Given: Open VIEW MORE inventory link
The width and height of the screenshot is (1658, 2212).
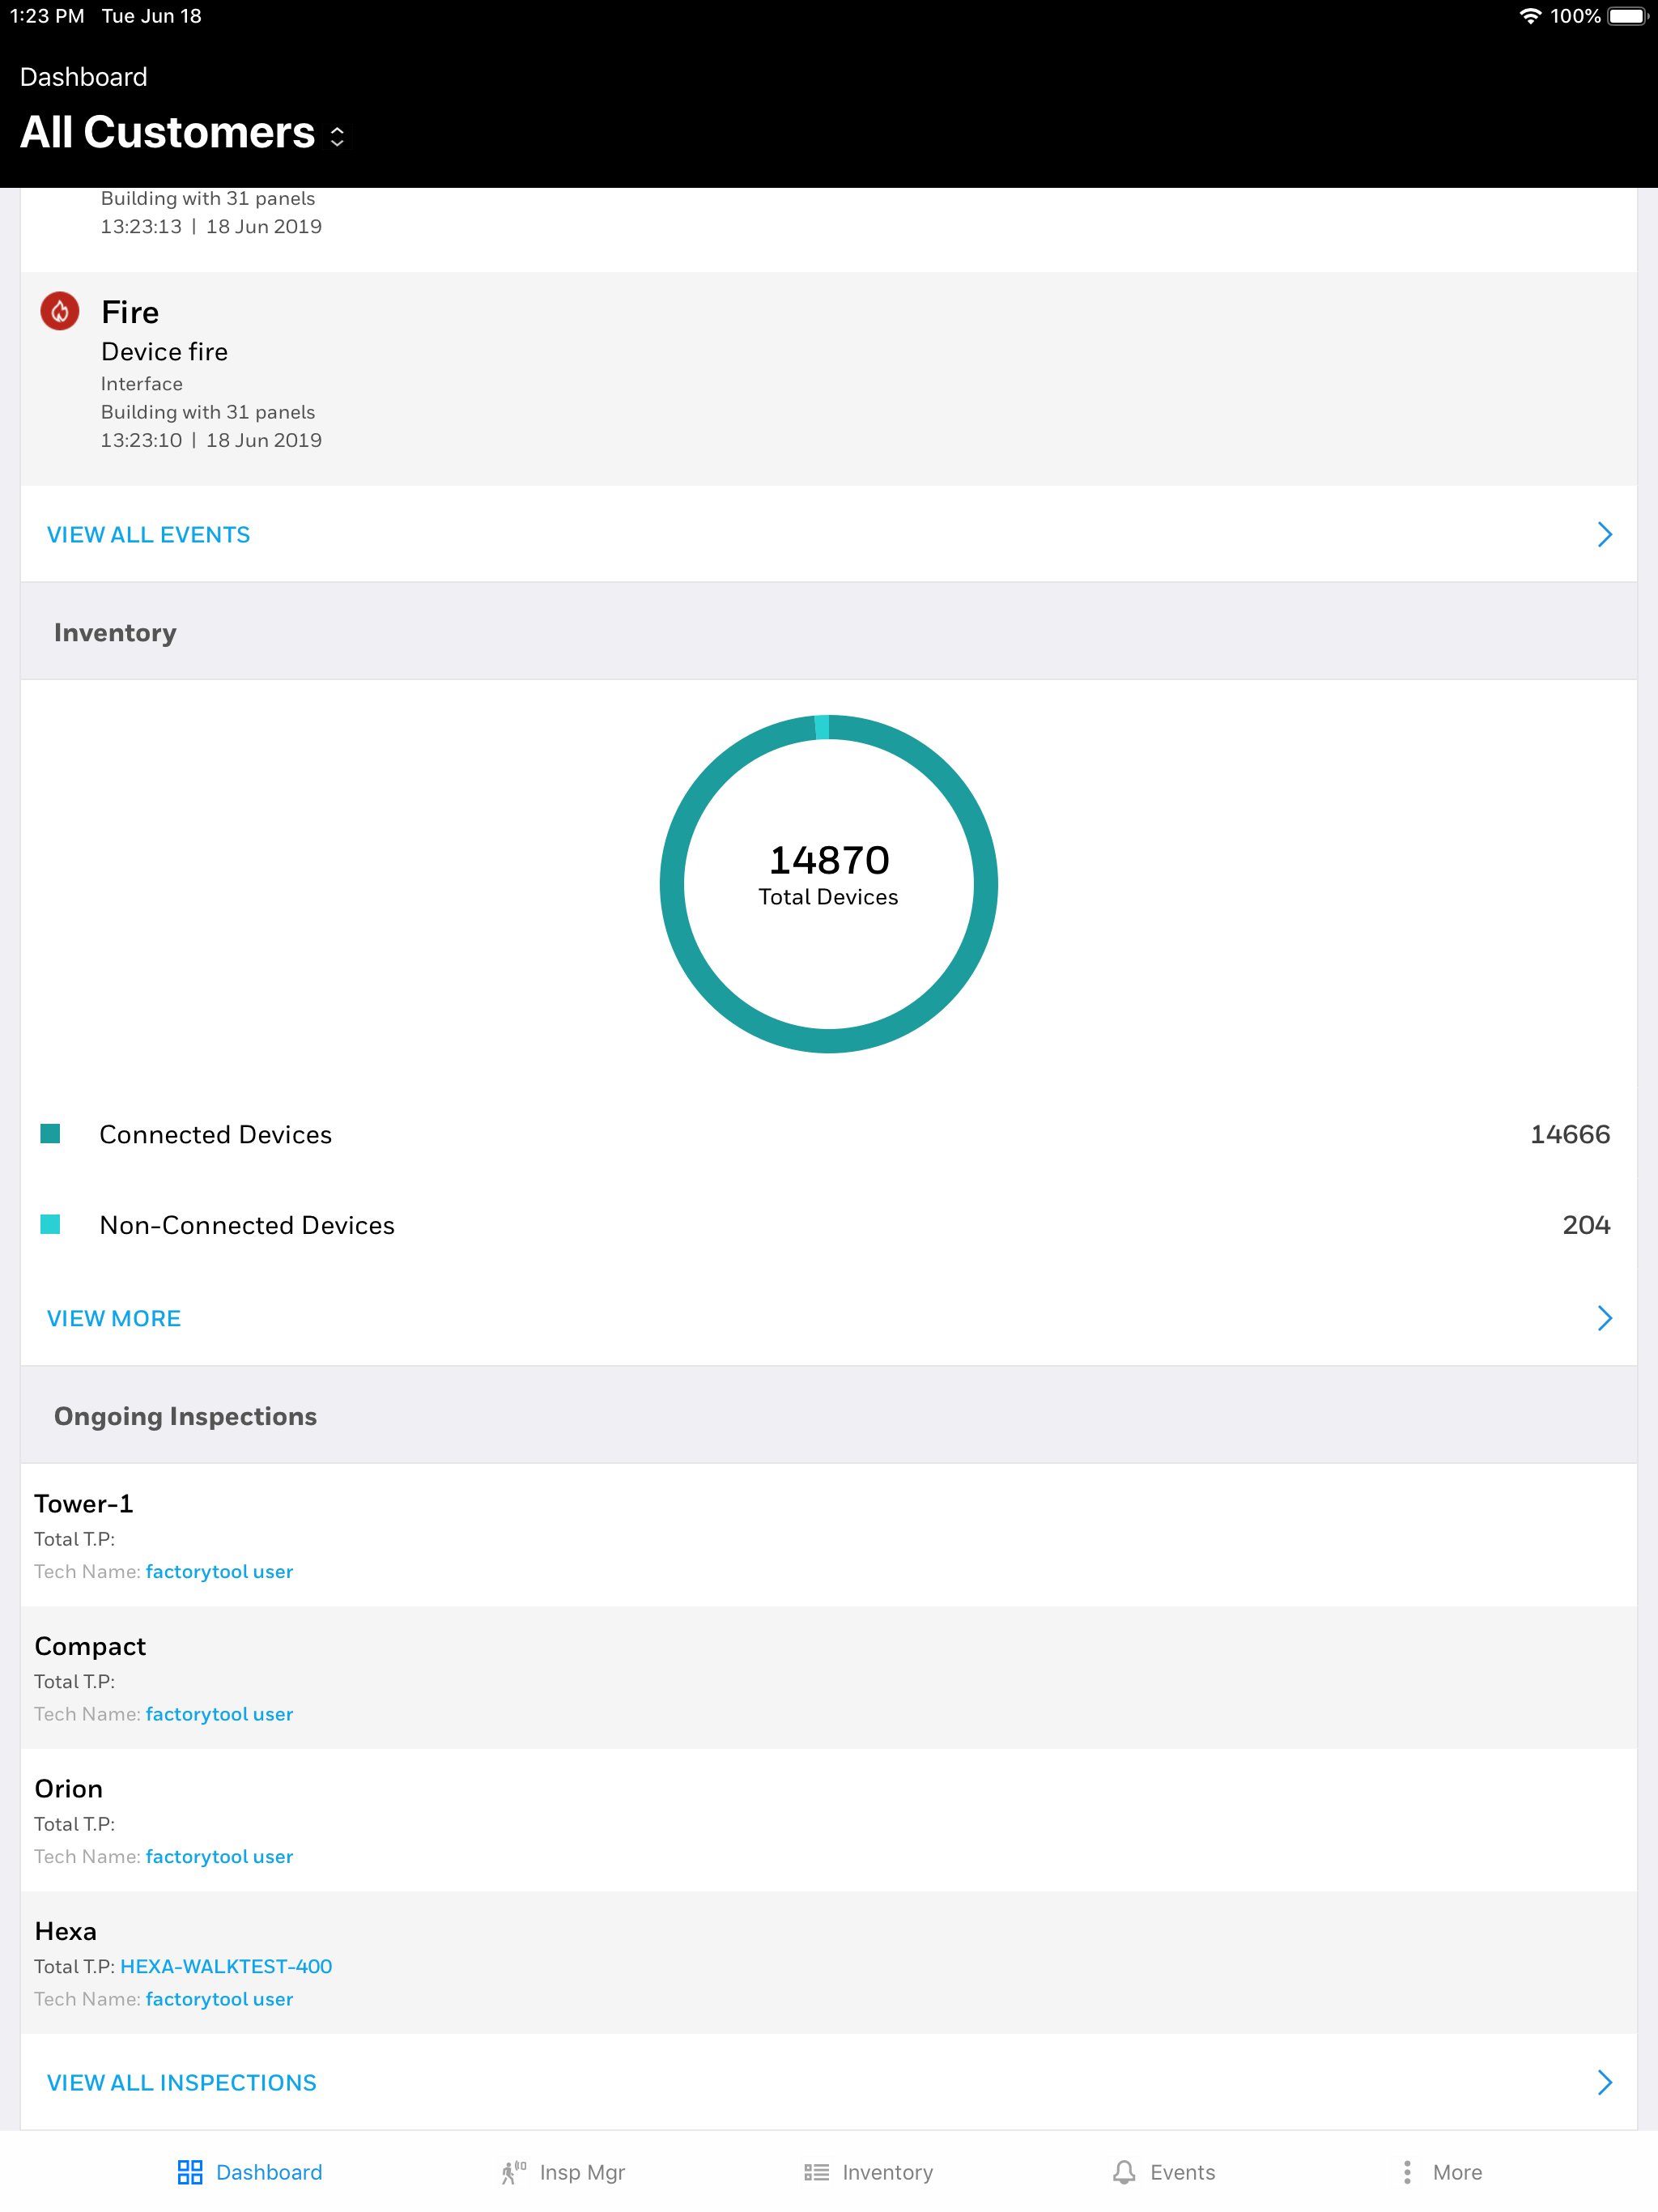Looking at the screenshot, I should coord(114,1318).
